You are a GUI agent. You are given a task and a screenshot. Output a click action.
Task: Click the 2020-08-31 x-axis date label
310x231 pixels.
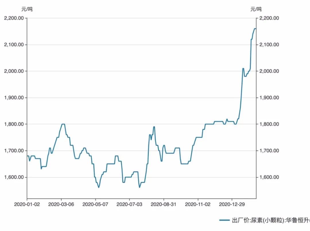click(x=164, y=204)
